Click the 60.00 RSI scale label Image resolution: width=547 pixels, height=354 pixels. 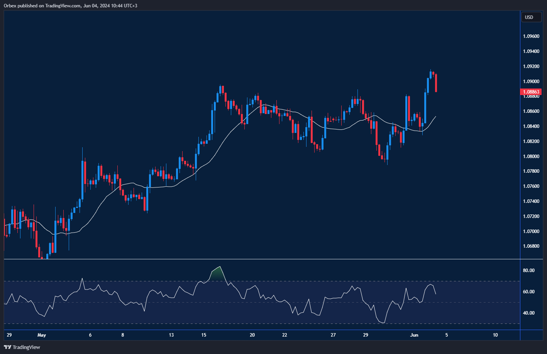click(x=528, y=292)
